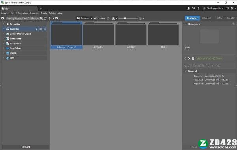The height and width of the screenshot is (150, 237).
Task: Select Zoner Photo Cloud in navigator
Action: coord(21,34)
